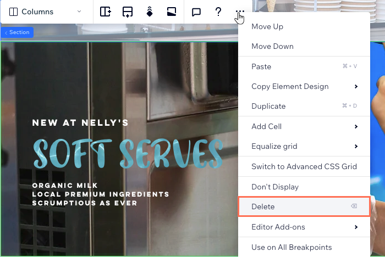Expand the Editor Add-ons submenu arrow

pos(356,227)
